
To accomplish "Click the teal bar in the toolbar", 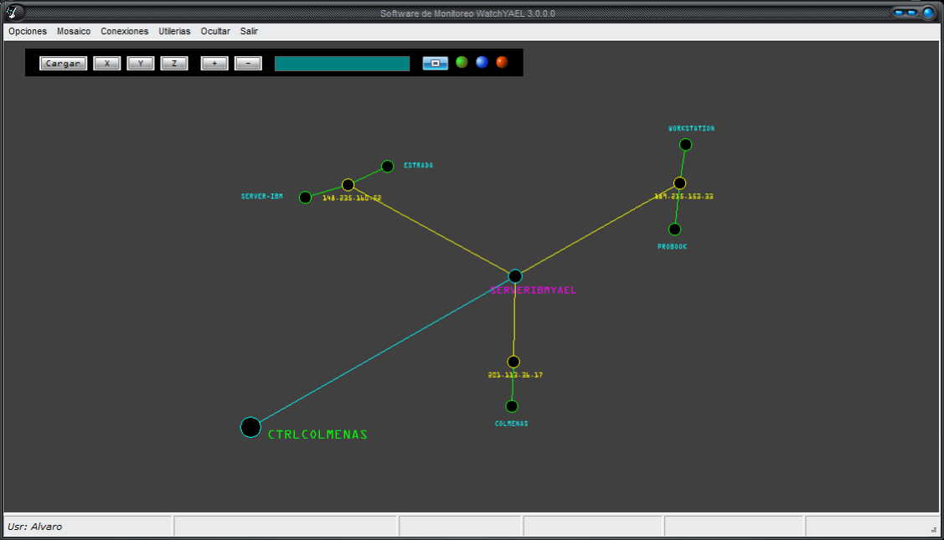I will (x=342, y=64).
